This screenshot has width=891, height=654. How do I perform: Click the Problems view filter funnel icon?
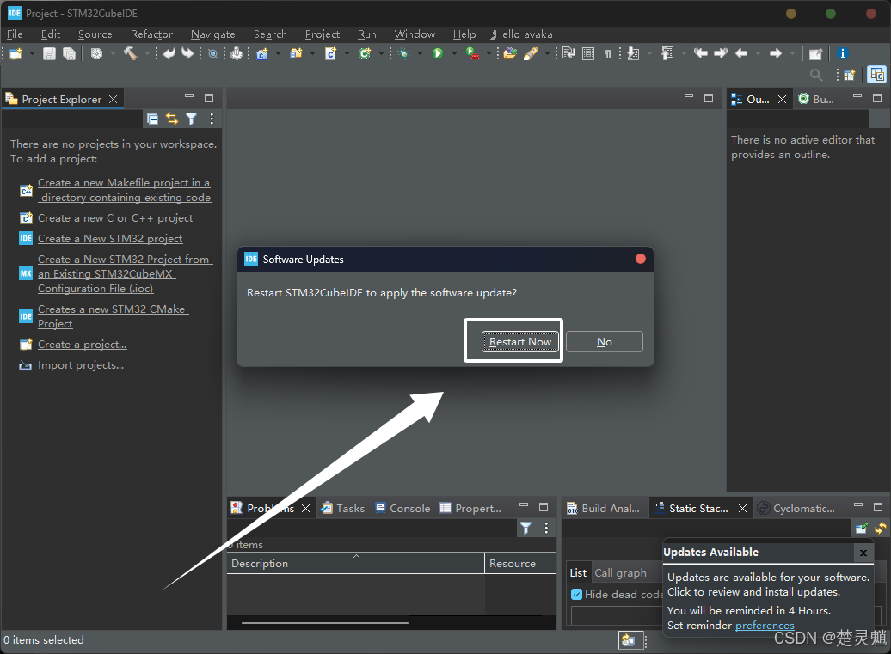(526, 528)
